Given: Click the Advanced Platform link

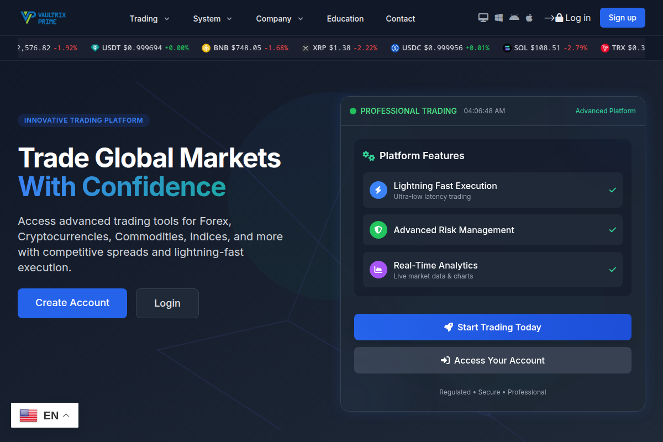Looking at the screenshot, I should pyautogui.click(x=606, y=111).
